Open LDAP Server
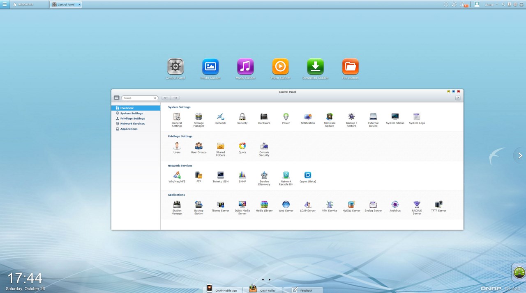 (x=308, y=206)
